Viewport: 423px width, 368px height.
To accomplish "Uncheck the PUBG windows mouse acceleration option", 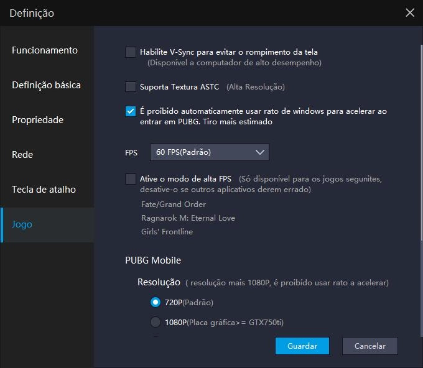I will [131, 112].
